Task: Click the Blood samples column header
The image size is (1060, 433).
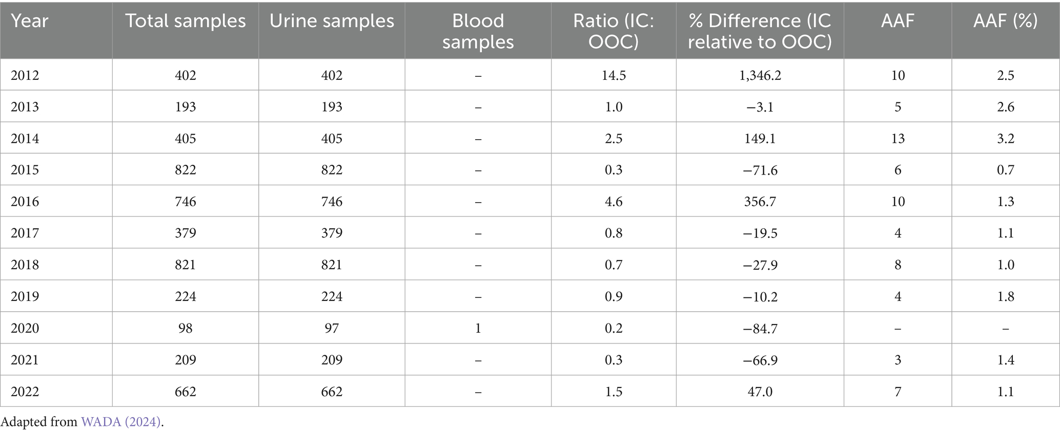Action: point(478,31)
